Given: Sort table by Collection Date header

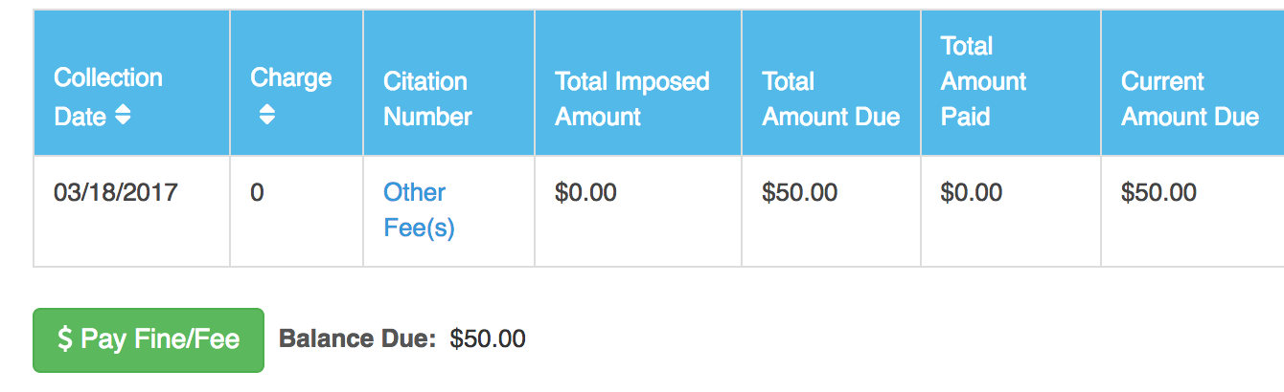Looking at the screenshot, I should click(x=131, y=83).
